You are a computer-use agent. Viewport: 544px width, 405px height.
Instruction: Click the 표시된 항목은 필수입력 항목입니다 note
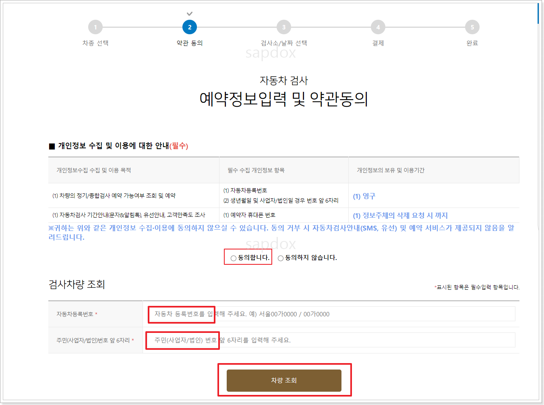(477, 287)
